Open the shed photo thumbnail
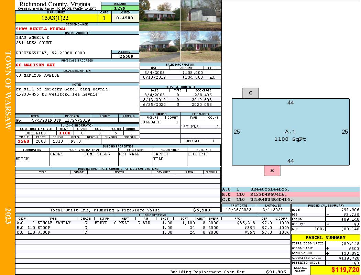The image size is (361, 275). coord(201,15)
